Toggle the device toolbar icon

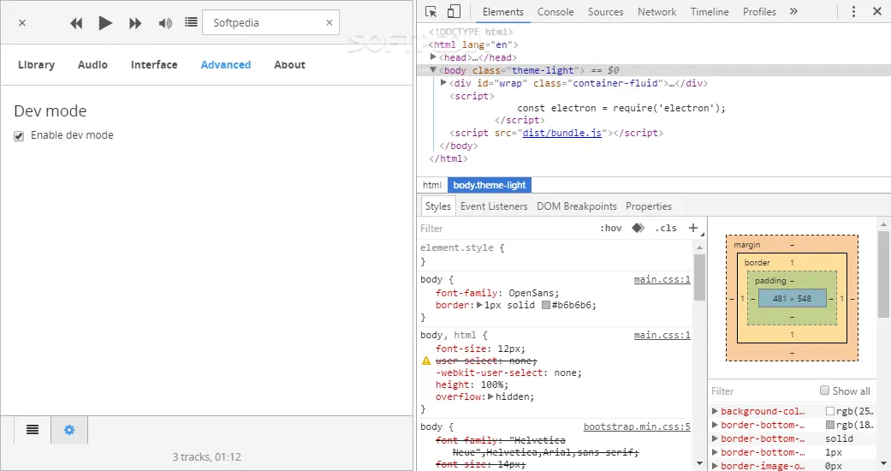point(454,11)
